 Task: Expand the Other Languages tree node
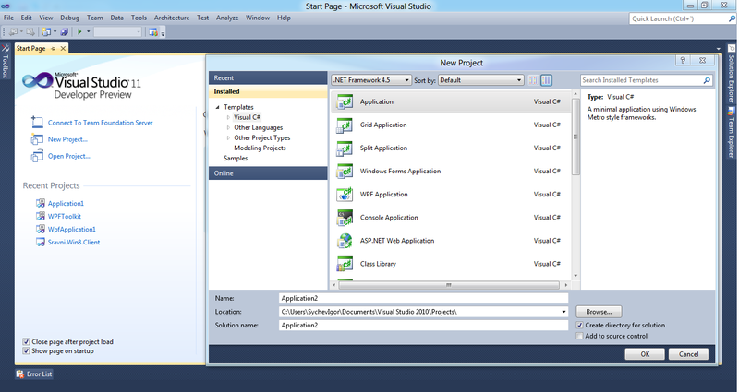click(228, 127)
